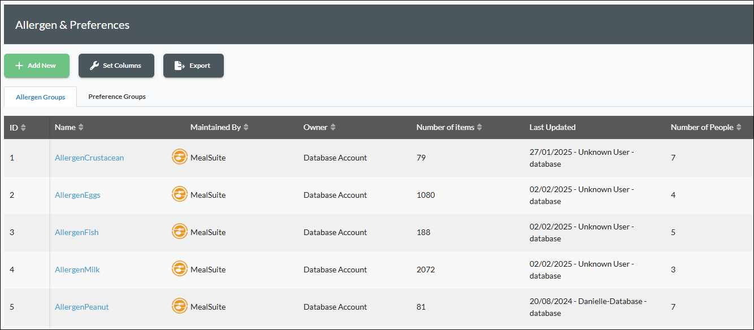Click the wrench icon on Set Columns

(x=94, y=66)
